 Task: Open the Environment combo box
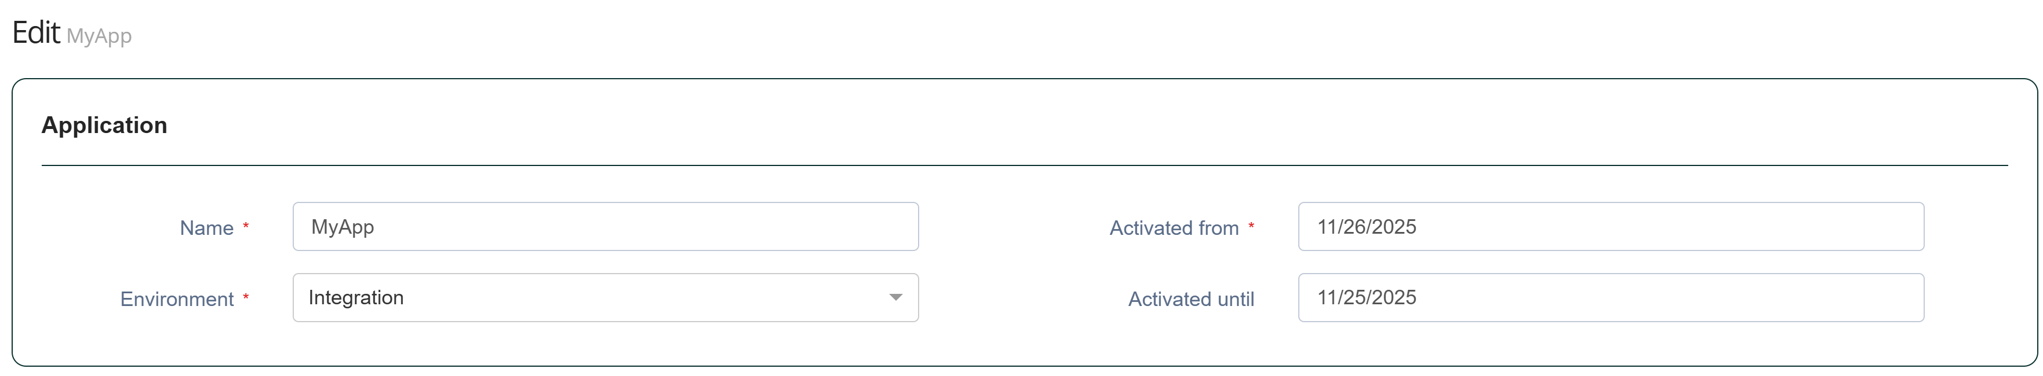point(605,298)
